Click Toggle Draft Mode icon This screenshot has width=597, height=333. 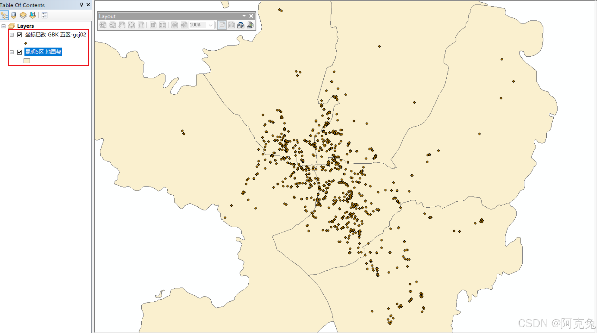[222, 25]
